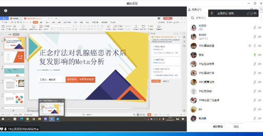Viewport: 263px width, 136px height.
Task: Open the hamburger menu at panel top-right
Action: point(261,9)
